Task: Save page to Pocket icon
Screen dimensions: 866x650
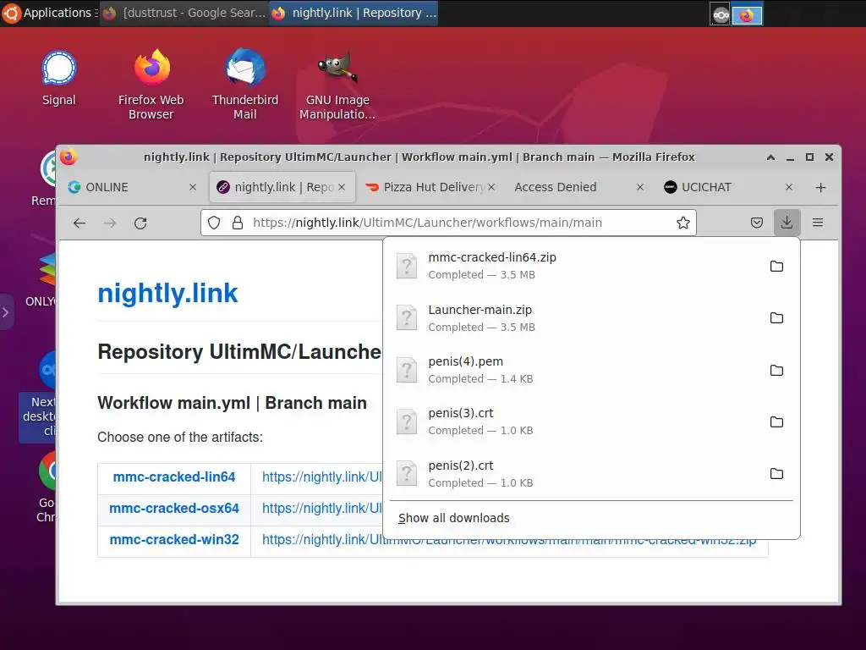Action: coord(757,223)
